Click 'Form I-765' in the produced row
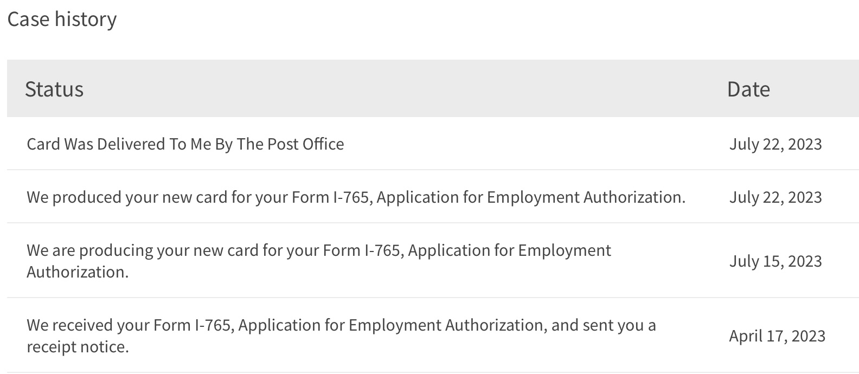Viewport: 859px width, 374px height. [332, 197]
